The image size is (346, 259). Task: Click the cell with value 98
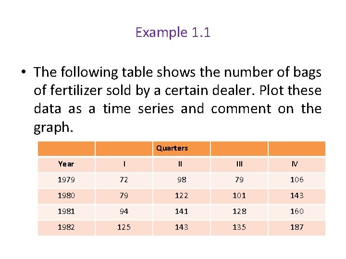181,180
